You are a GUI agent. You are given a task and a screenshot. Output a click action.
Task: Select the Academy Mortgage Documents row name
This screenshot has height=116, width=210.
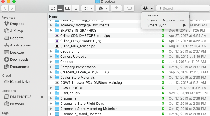85,25
